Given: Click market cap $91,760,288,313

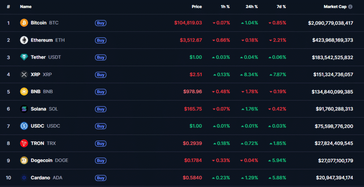Looking at the screenshot, I should click(x=334, y=109).
